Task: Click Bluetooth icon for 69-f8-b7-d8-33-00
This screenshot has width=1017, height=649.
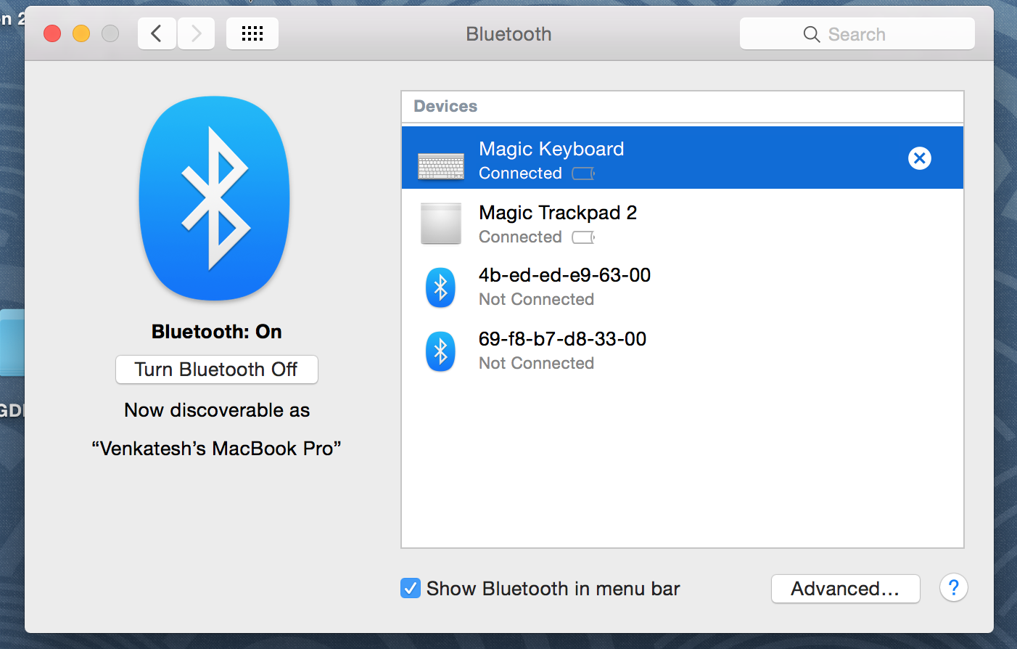Action: [440, 351]
